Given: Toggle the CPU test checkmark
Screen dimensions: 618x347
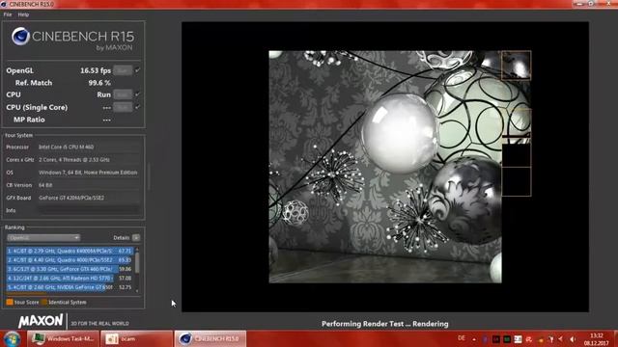Looking at the screenshot, I should pyautogui.click(x=137, y=94).
